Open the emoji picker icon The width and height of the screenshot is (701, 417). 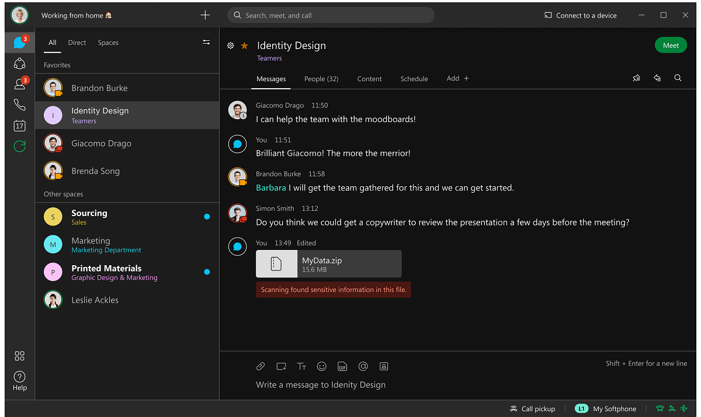[321, 366]
